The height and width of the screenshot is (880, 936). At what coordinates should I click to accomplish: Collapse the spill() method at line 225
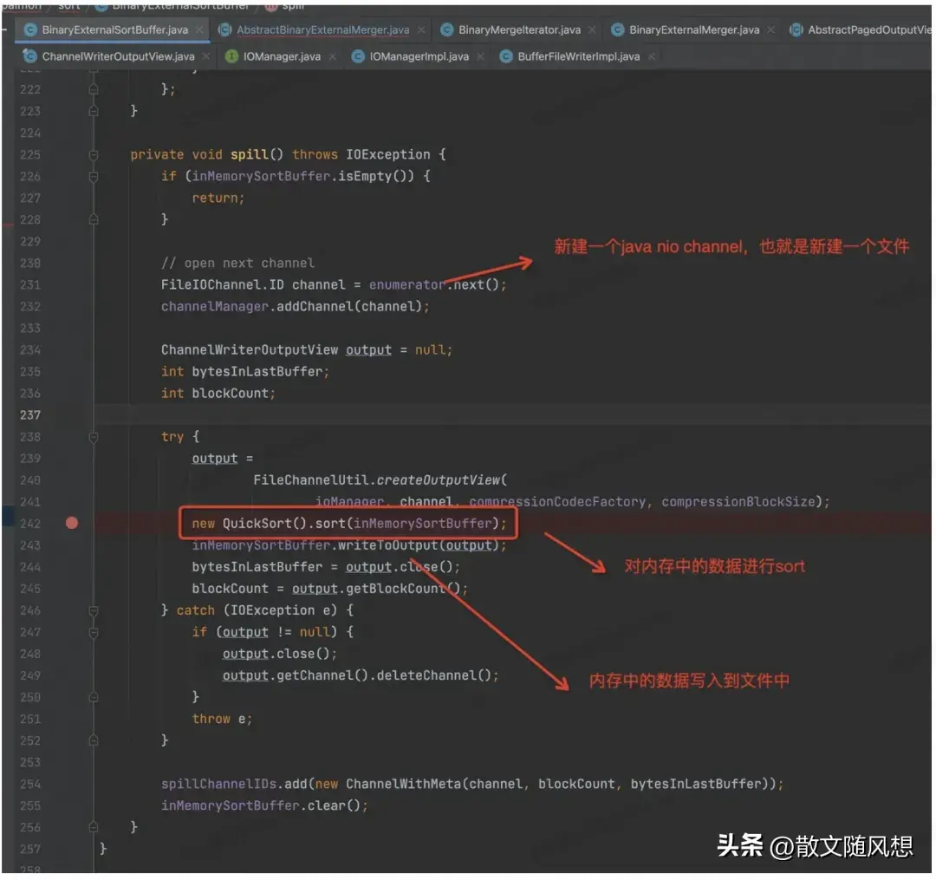(x=94, y=155)
